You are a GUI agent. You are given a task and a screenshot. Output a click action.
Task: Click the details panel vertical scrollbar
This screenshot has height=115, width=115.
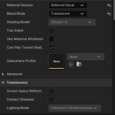(x=114, y=10)
